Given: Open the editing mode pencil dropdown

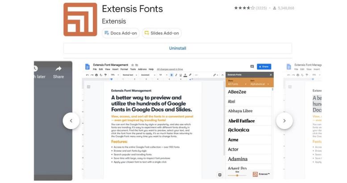Looking at the screenshot, I should coord(215,75).
